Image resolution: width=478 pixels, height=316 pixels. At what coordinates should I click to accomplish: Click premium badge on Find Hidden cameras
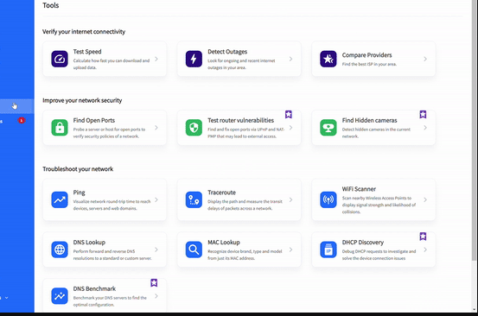(x=423, y=115)
